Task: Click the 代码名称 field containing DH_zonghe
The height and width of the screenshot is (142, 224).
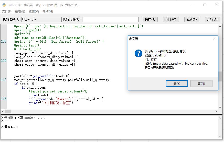Action: pyautogui.click(x=41, y=19)
